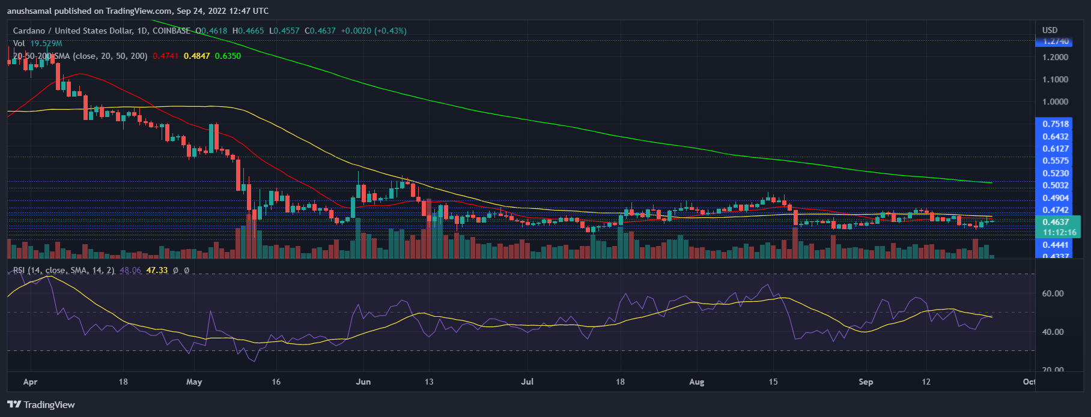Click the Jun marker on time axis
The image size is (1091, 417).
[363, 382]
